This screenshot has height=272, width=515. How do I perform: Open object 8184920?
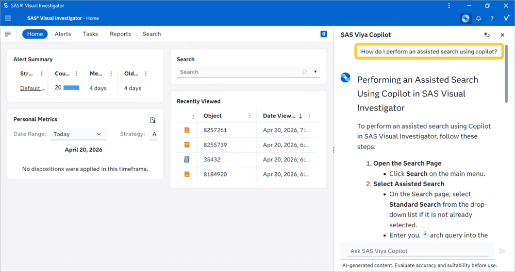click(215, 174)
